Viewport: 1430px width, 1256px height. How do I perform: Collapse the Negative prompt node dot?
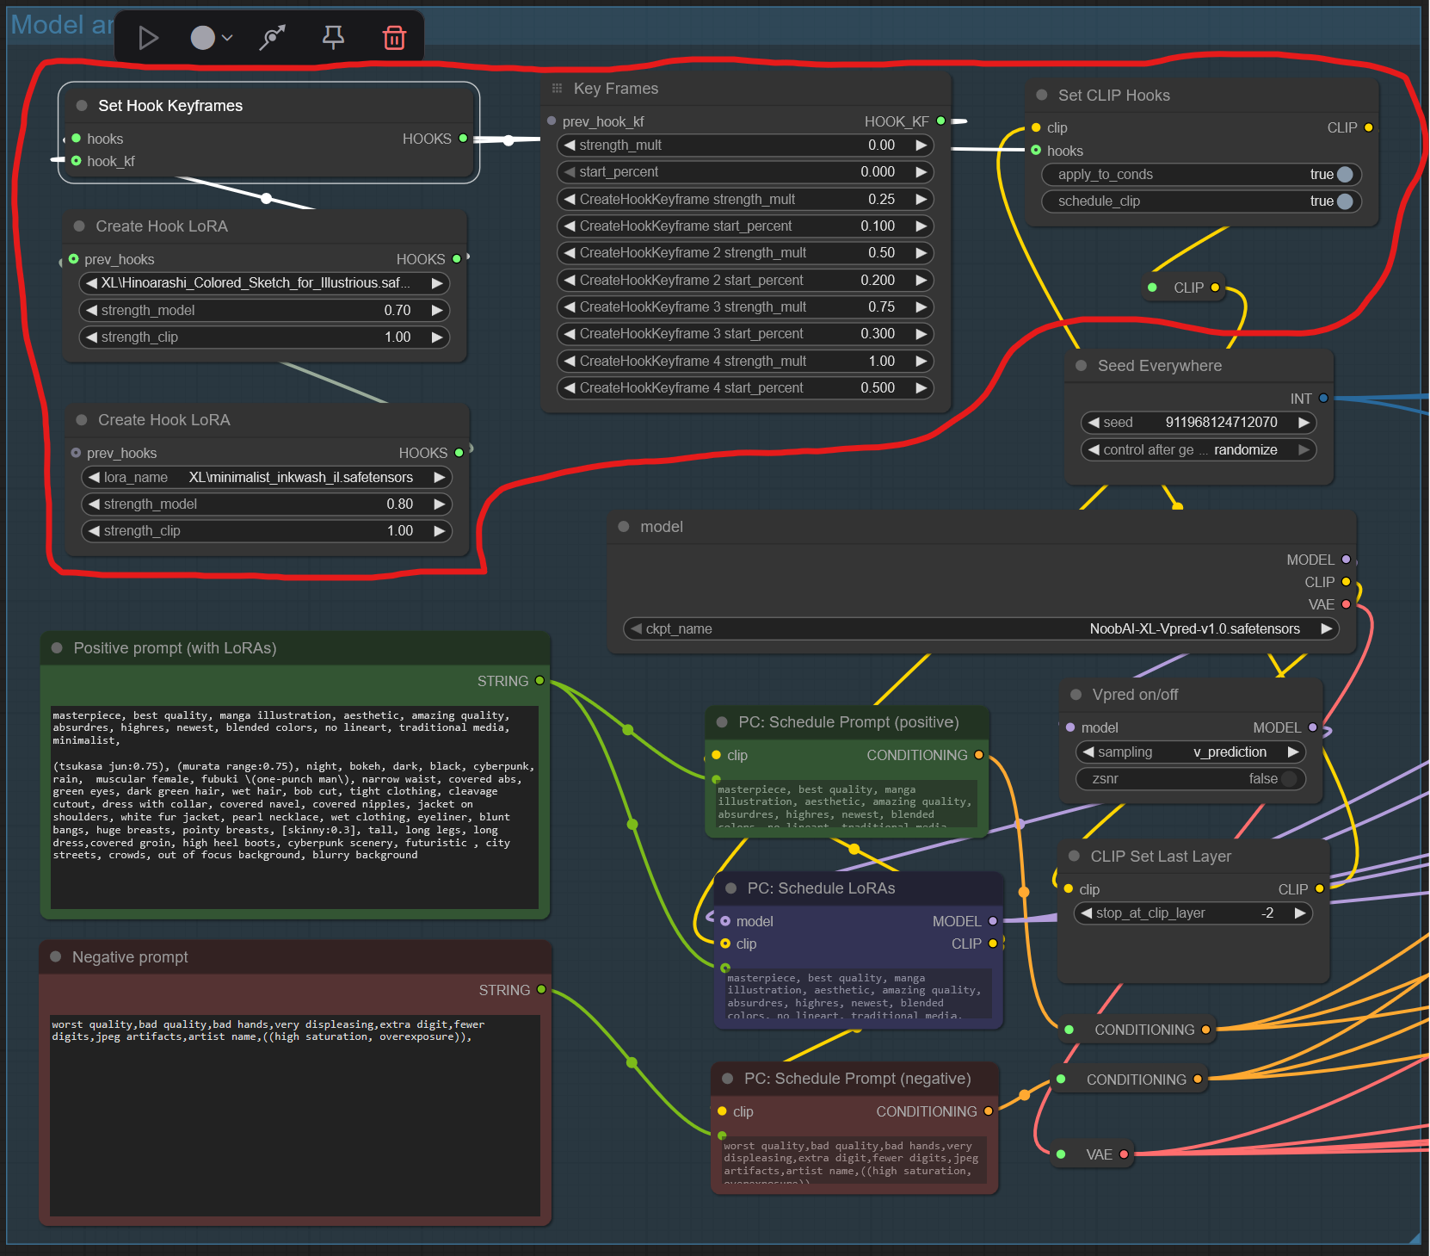pos(56,957)
